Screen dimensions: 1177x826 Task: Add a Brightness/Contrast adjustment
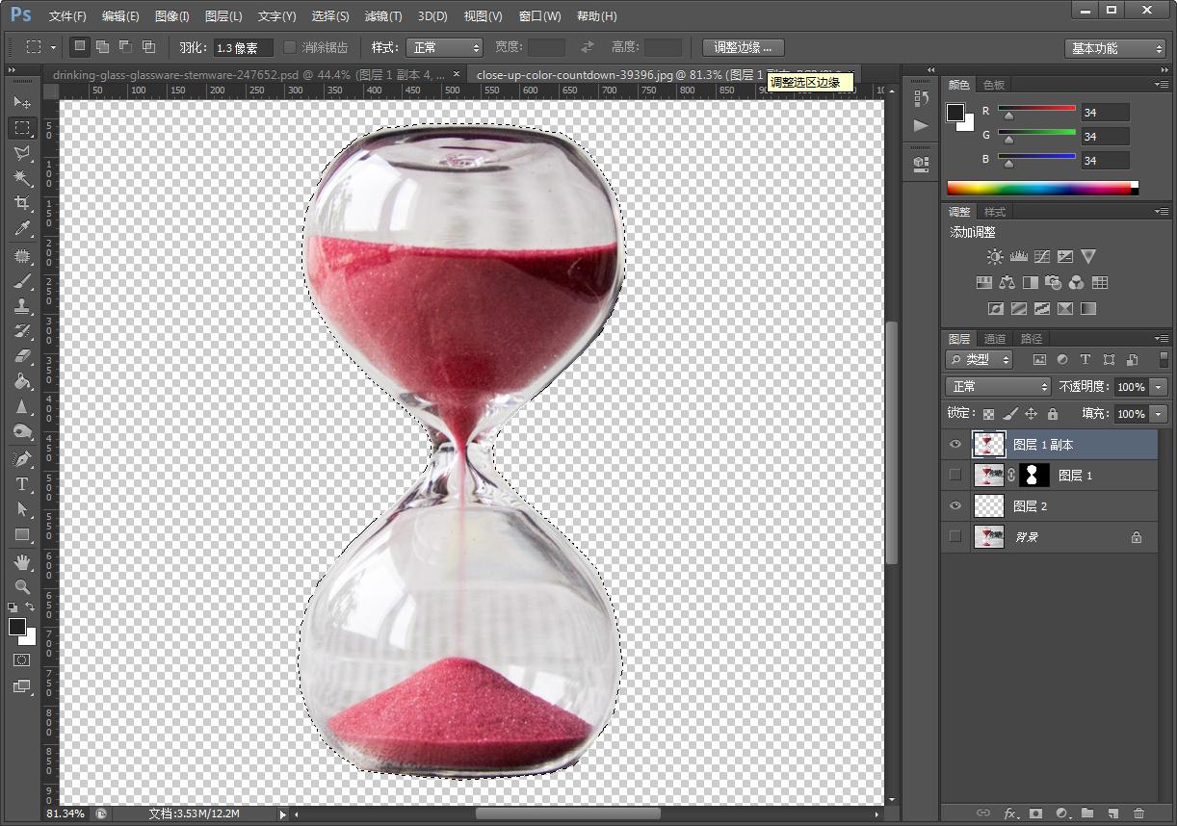coord(995,256)
